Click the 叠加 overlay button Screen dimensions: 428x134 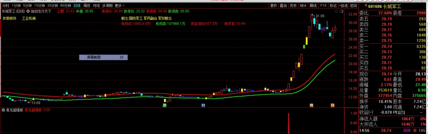[x=283, y=5]
